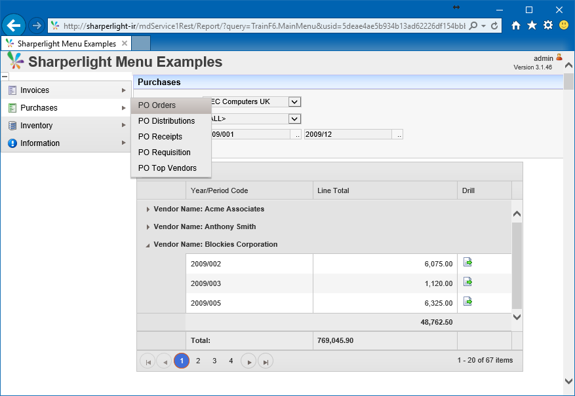Go to page 4 of results
This screenshot has height=396, width=575.
click(231, 361)
